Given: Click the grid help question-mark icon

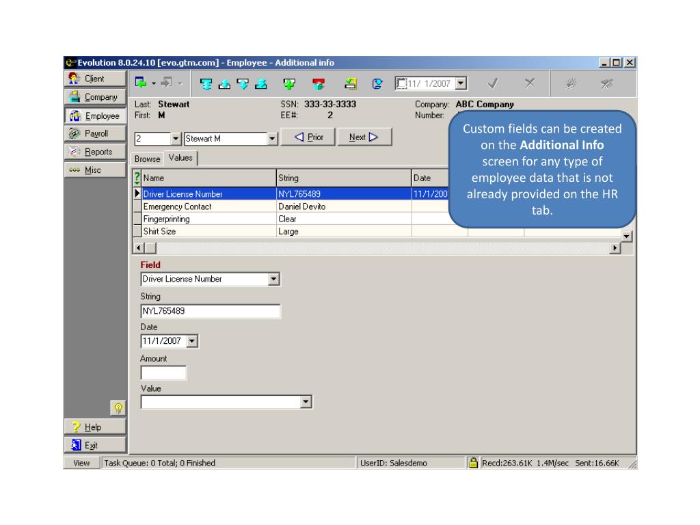Looking at the screenshot, I should click(137, 178).
